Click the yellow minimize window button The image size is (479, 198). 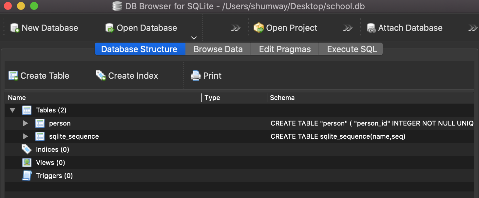pos(21,6)
